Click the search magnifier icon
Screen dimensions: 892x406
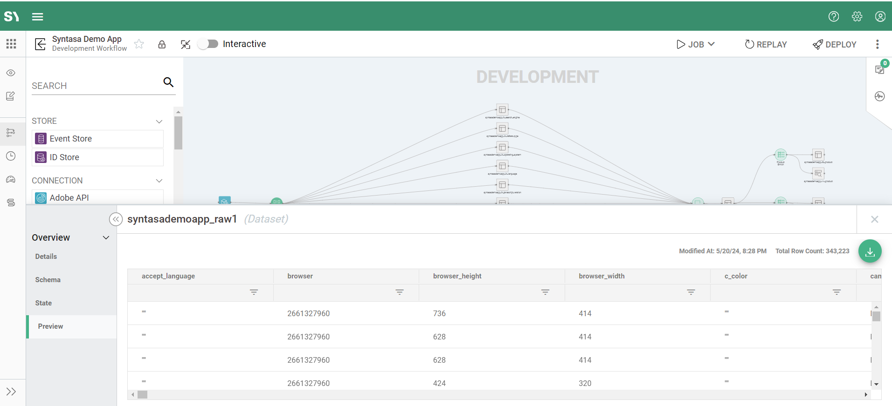click(168, 82)
